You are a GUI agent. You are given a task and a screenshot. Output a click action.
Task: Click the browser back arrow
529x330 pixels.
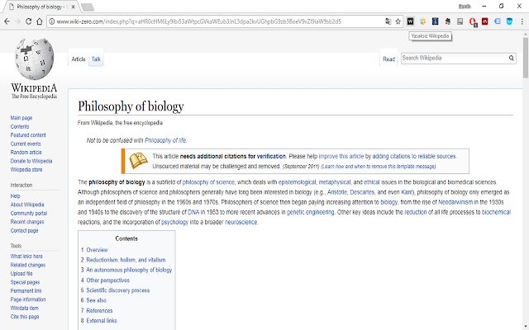(x=7, y=21)
